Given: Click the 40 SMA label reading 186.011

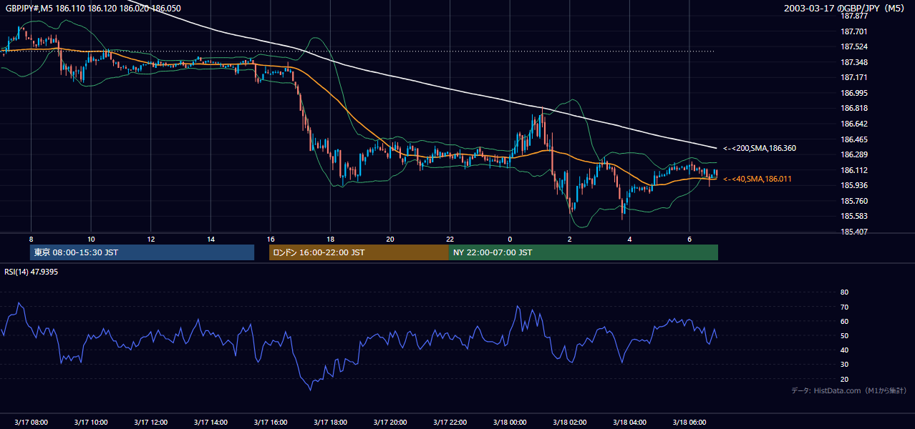Looking at the screenshot, I should pyautogui.click(x=757, y=179).
